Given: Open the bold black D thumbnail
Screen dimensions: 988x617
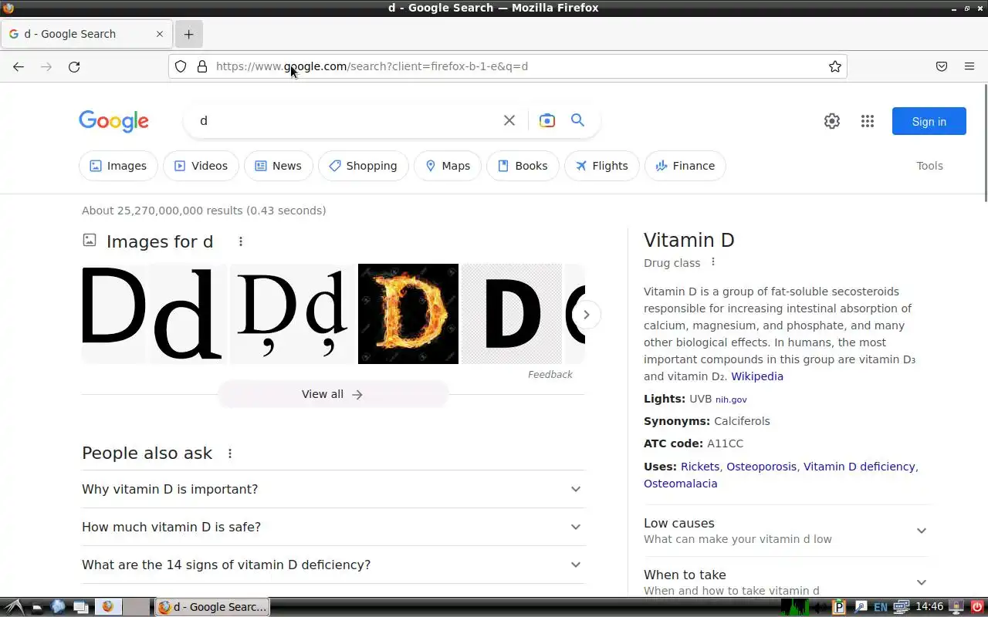Looking at the screenshot, I should point(512,314).
